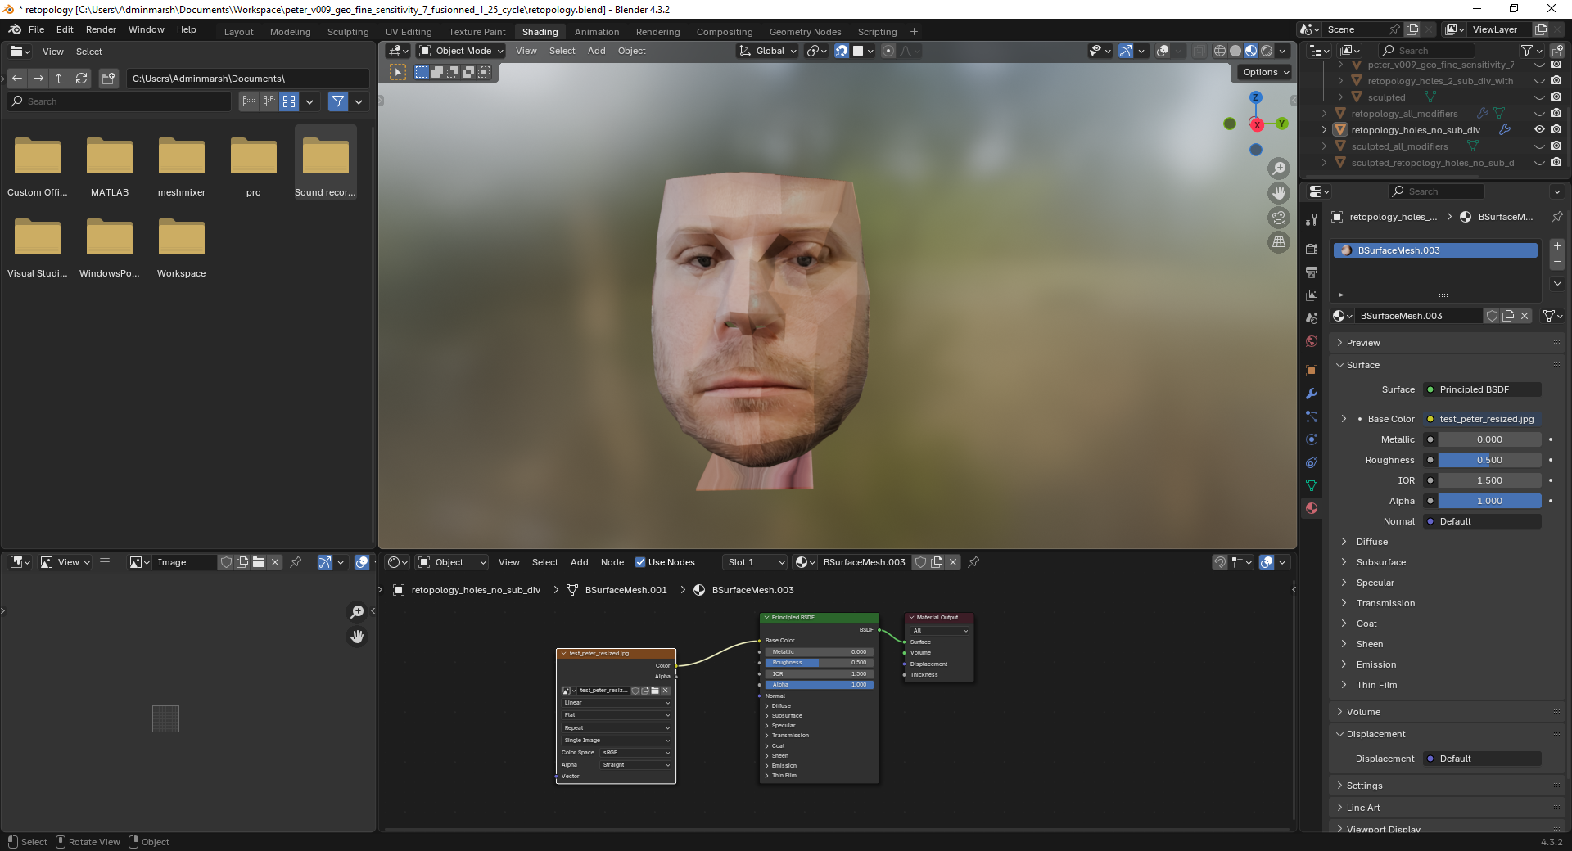Open the Object Mode dropdown
Screen dimensions: 1572x851
coord(462,51)
